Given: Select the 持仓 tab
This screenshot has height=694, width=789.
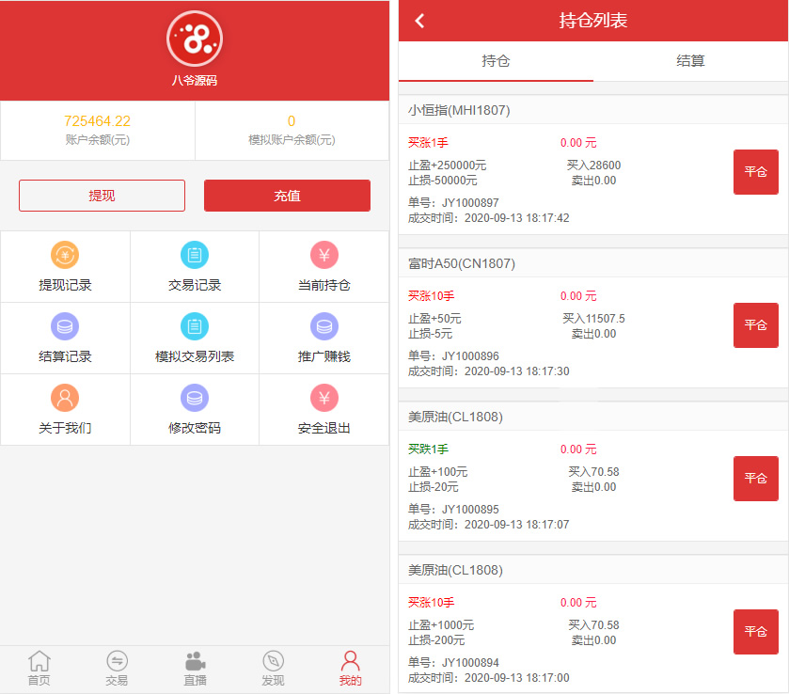Looking at the screenshot, I should tap(496, 61).
